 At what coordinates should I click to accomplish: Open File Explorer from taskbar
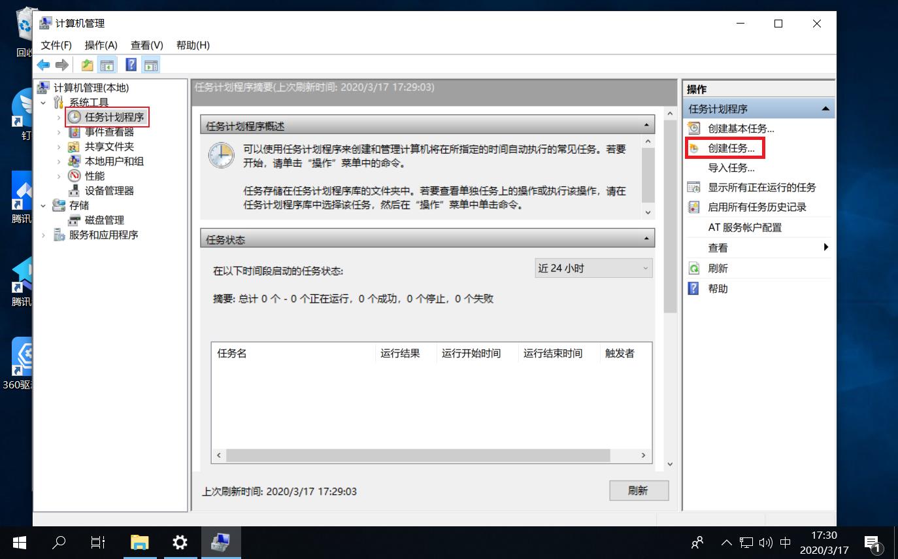(x=139, y=542)
